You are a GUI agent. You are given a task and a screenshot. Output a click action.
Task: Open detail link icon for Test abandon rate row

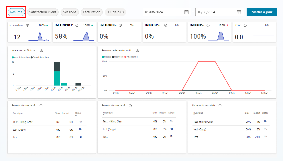point(265,137)
